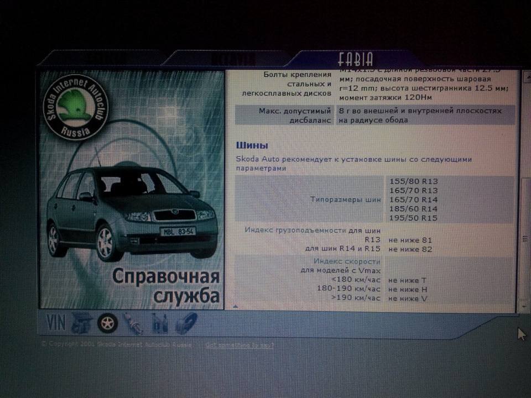Click tire size 195/50 R15
The width and height of the screenshot is (531, 398).
pyautogui.click(x=414, y=218)
